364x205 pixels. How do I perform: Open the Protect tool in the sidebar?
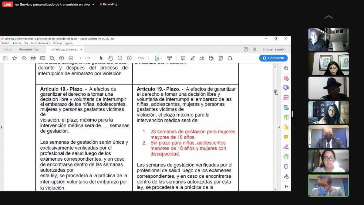pos(285,166)
